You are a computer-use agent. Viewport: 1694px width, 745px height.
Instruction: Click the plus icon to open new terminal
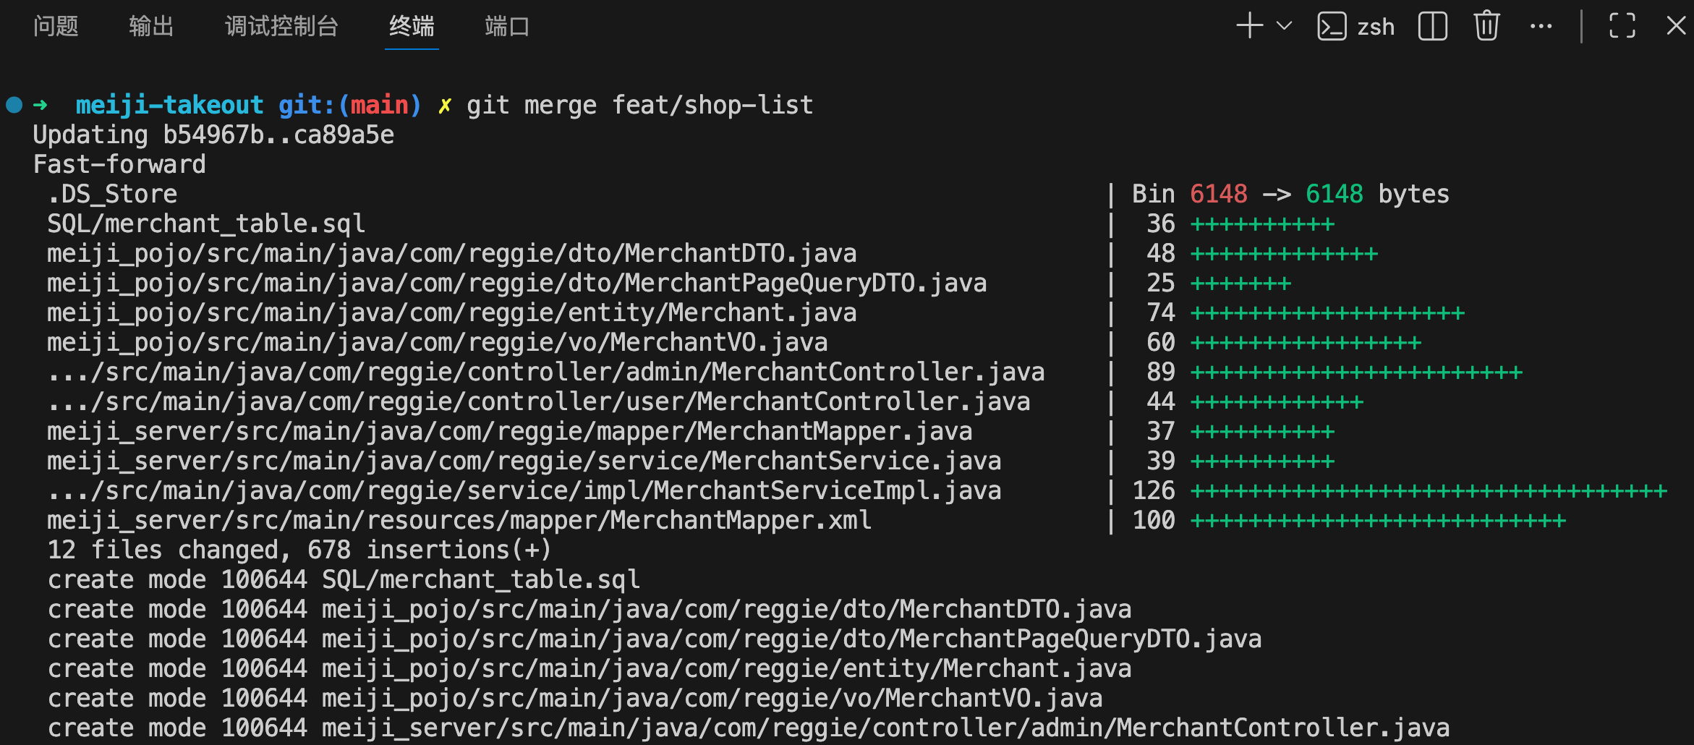pos(1249,27)
